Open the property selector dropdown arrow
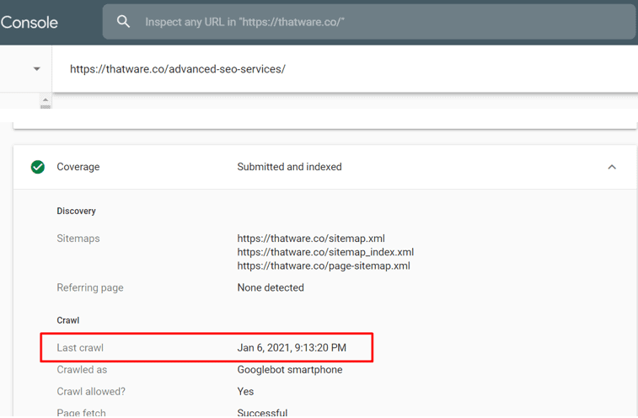This screenshot has width=638, height=418. point(36,69)
